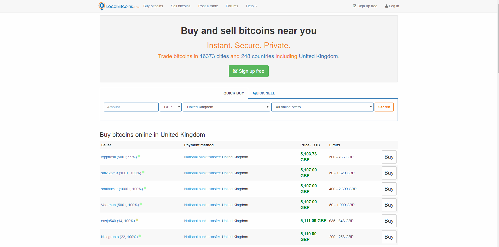Open seller salv3tor13 profile
The height and width of the screenshot is (247, 499).
pos(121,173)
